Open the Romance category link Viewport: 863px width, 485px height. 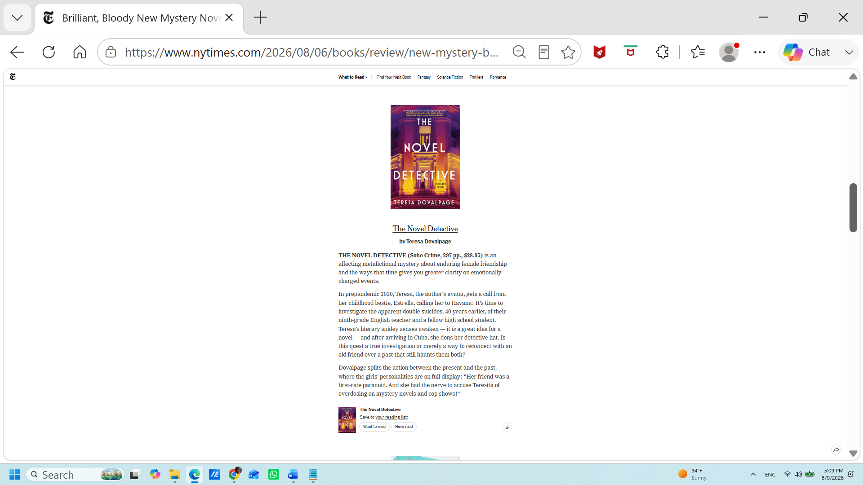tap(498, 77)
